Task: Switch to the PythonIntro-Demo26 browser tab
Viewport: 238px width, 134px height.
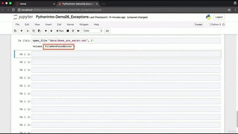Action: 78,4
